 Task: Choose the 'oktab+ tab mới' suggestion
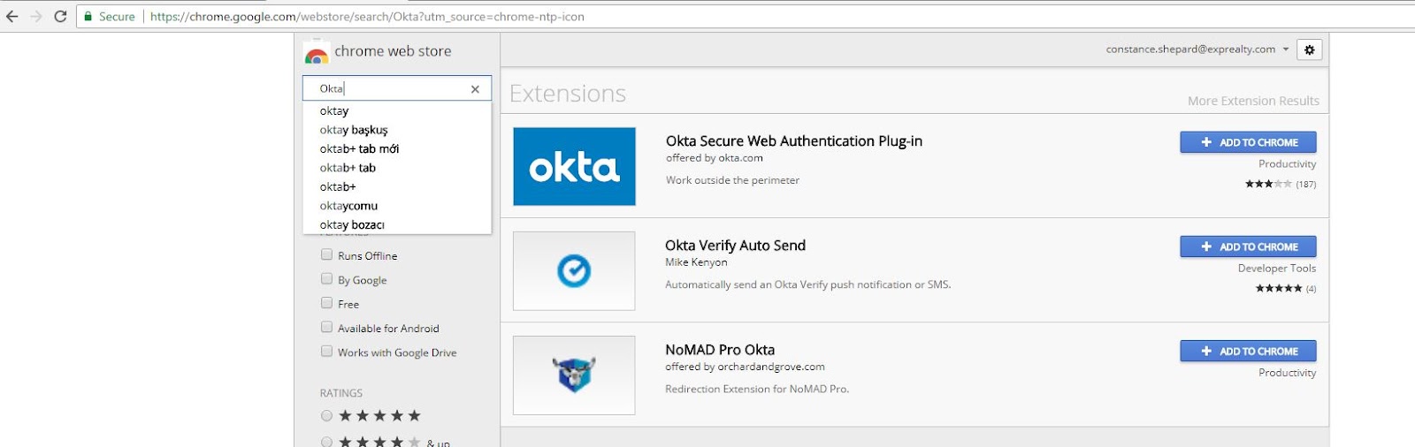(397, 149)
